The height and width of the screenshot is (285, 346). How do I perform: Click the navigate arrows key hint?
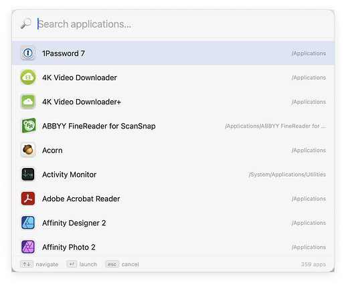[x=39, y=264]
